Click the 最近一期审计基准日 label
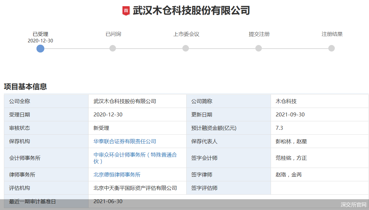Viewport: 369px width, 210px height. (33, 202)
